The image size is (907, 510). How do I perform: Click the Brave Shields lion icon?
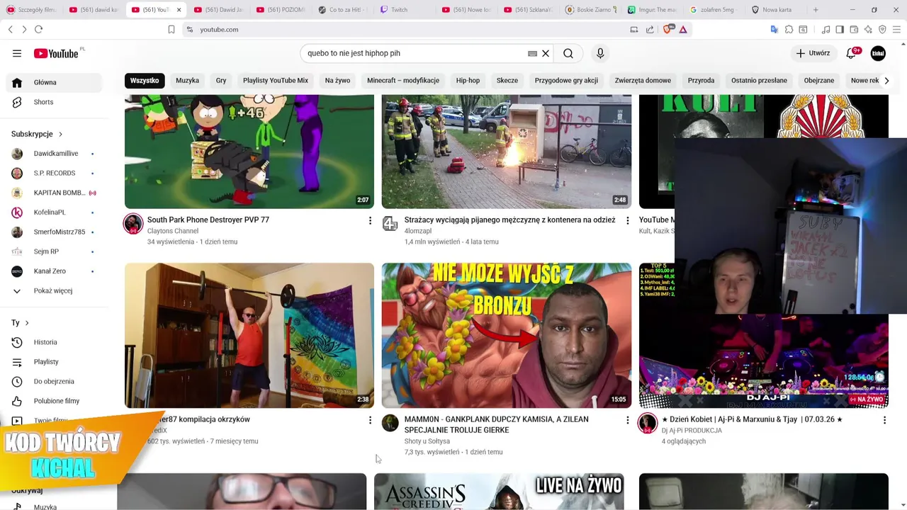(x=667, y=29)
